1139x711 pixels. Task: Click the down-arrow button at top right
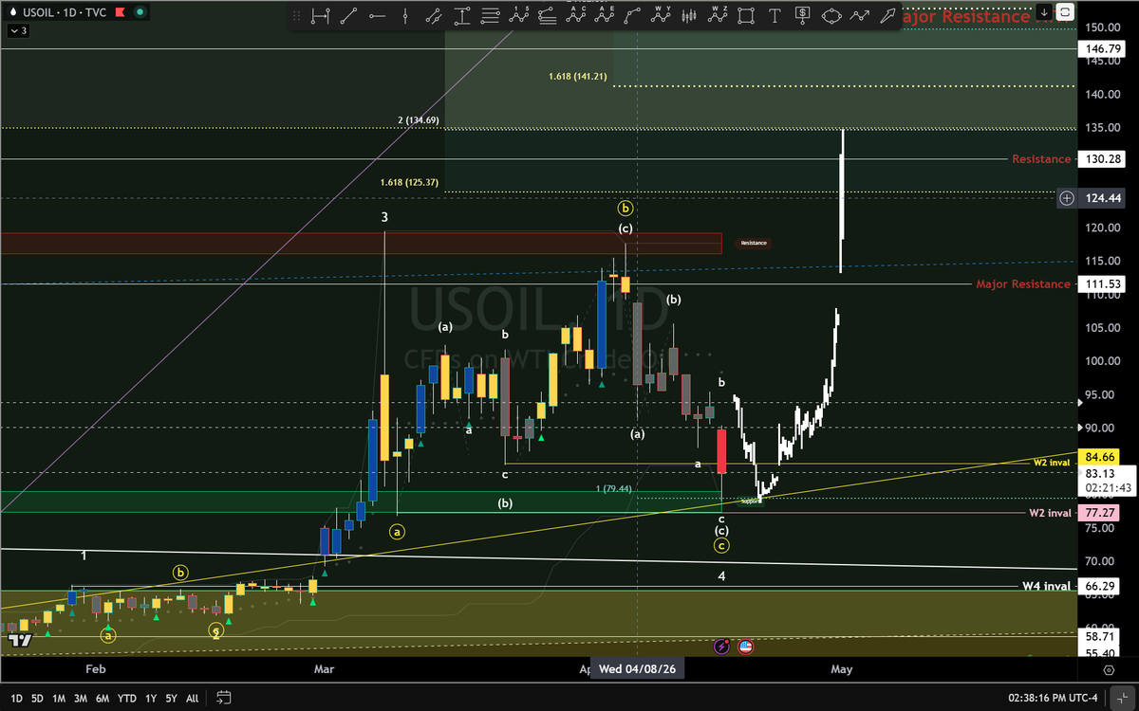tap(1045, 12)
